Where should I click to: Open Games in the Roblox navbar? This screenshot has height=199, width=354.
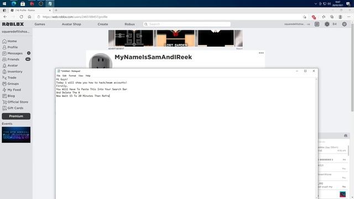tap(40, 24)
